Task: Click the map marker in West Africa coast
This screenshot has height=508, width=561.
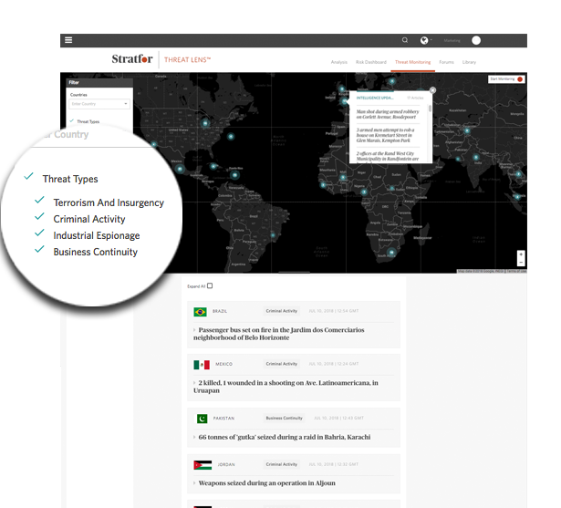Action: [323, 185]
